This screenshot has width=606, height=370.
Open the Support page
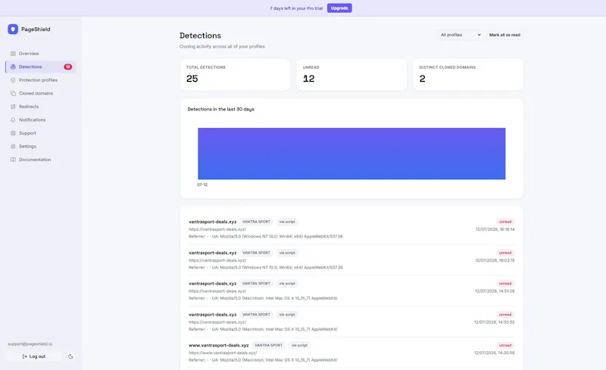41,133
